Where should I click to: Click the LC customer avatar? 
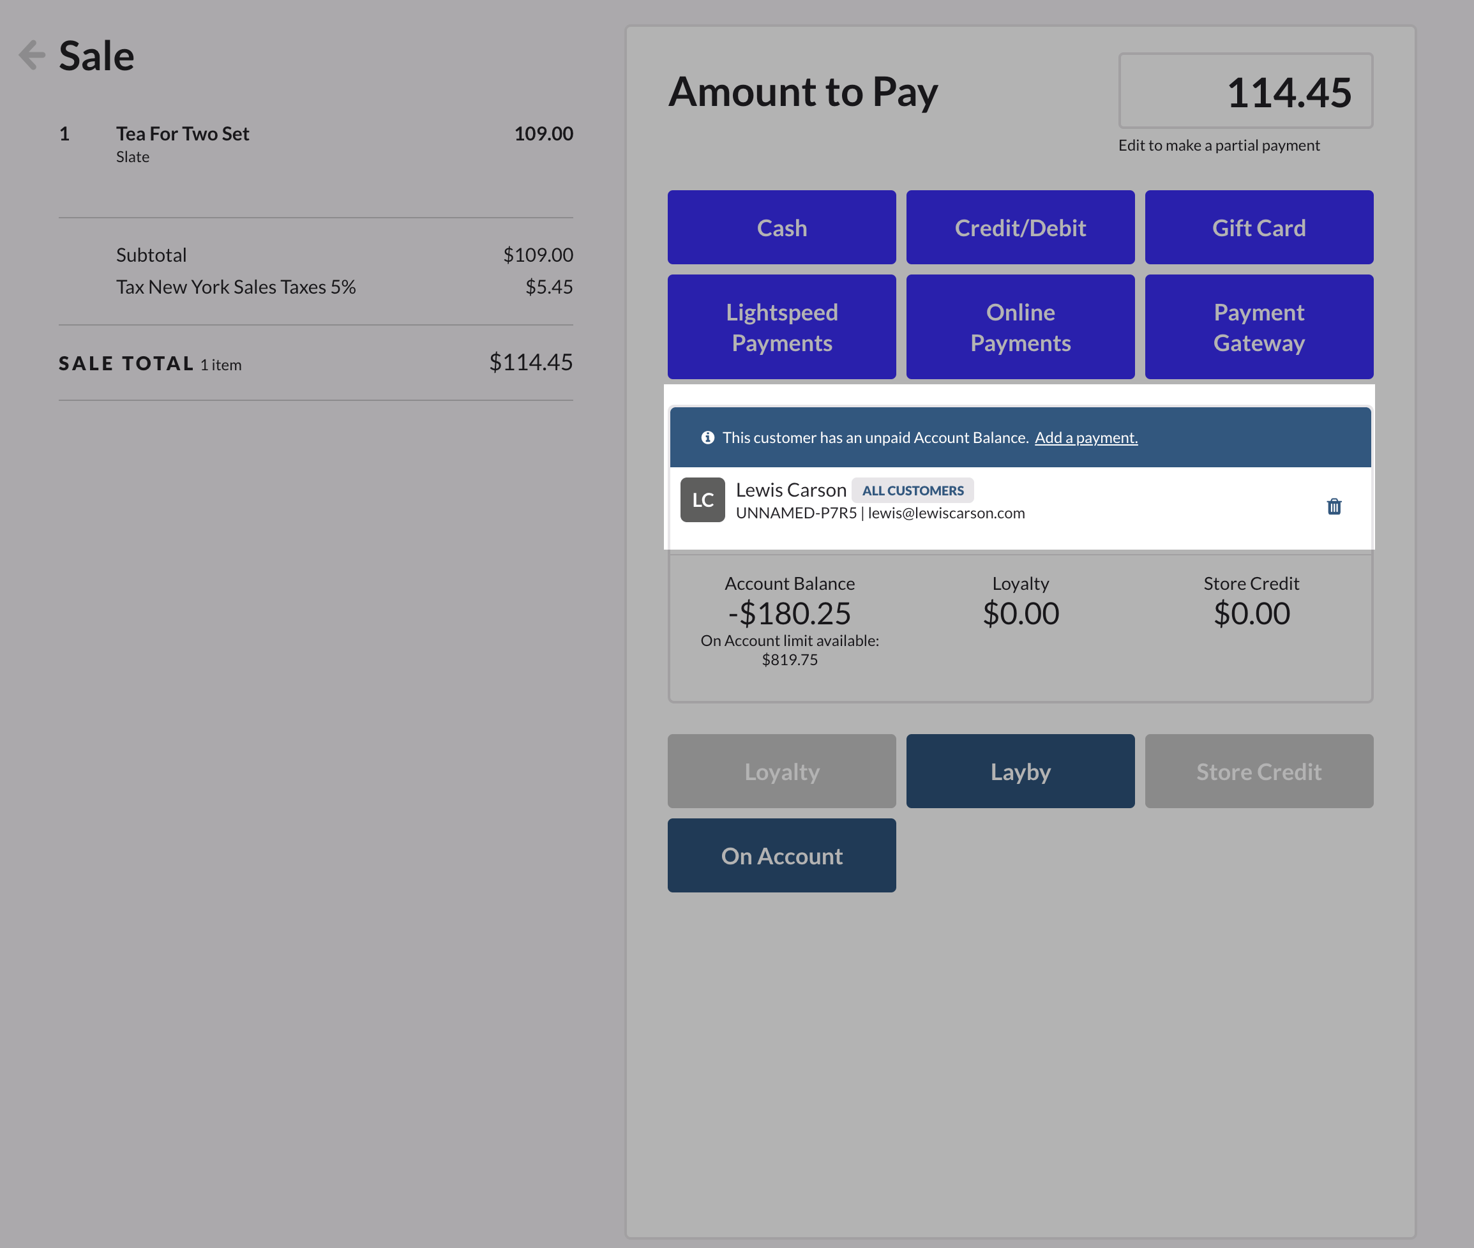coord(702,500)
